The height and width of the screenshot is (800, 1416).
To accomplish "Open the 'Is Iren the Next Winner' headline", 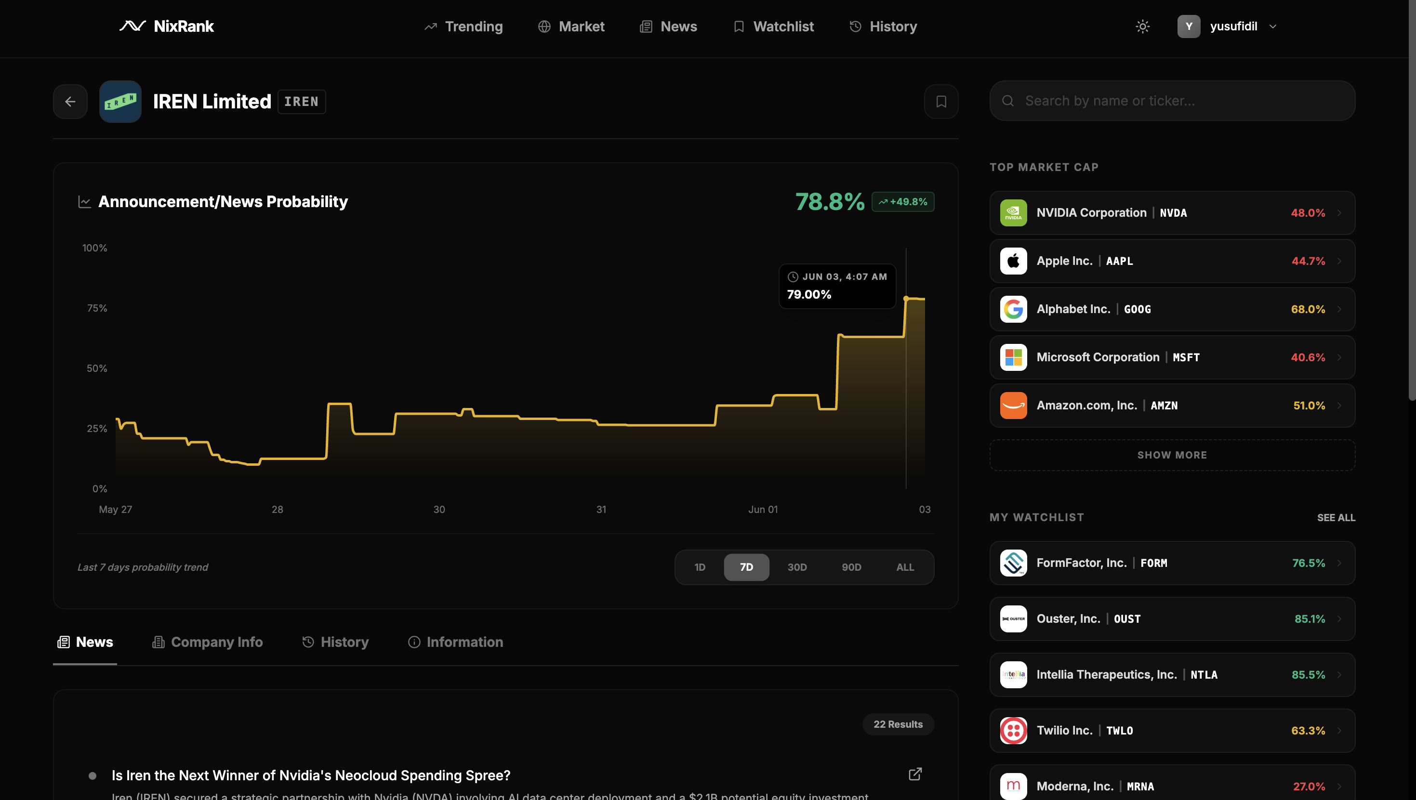I will tap(311, 775).
